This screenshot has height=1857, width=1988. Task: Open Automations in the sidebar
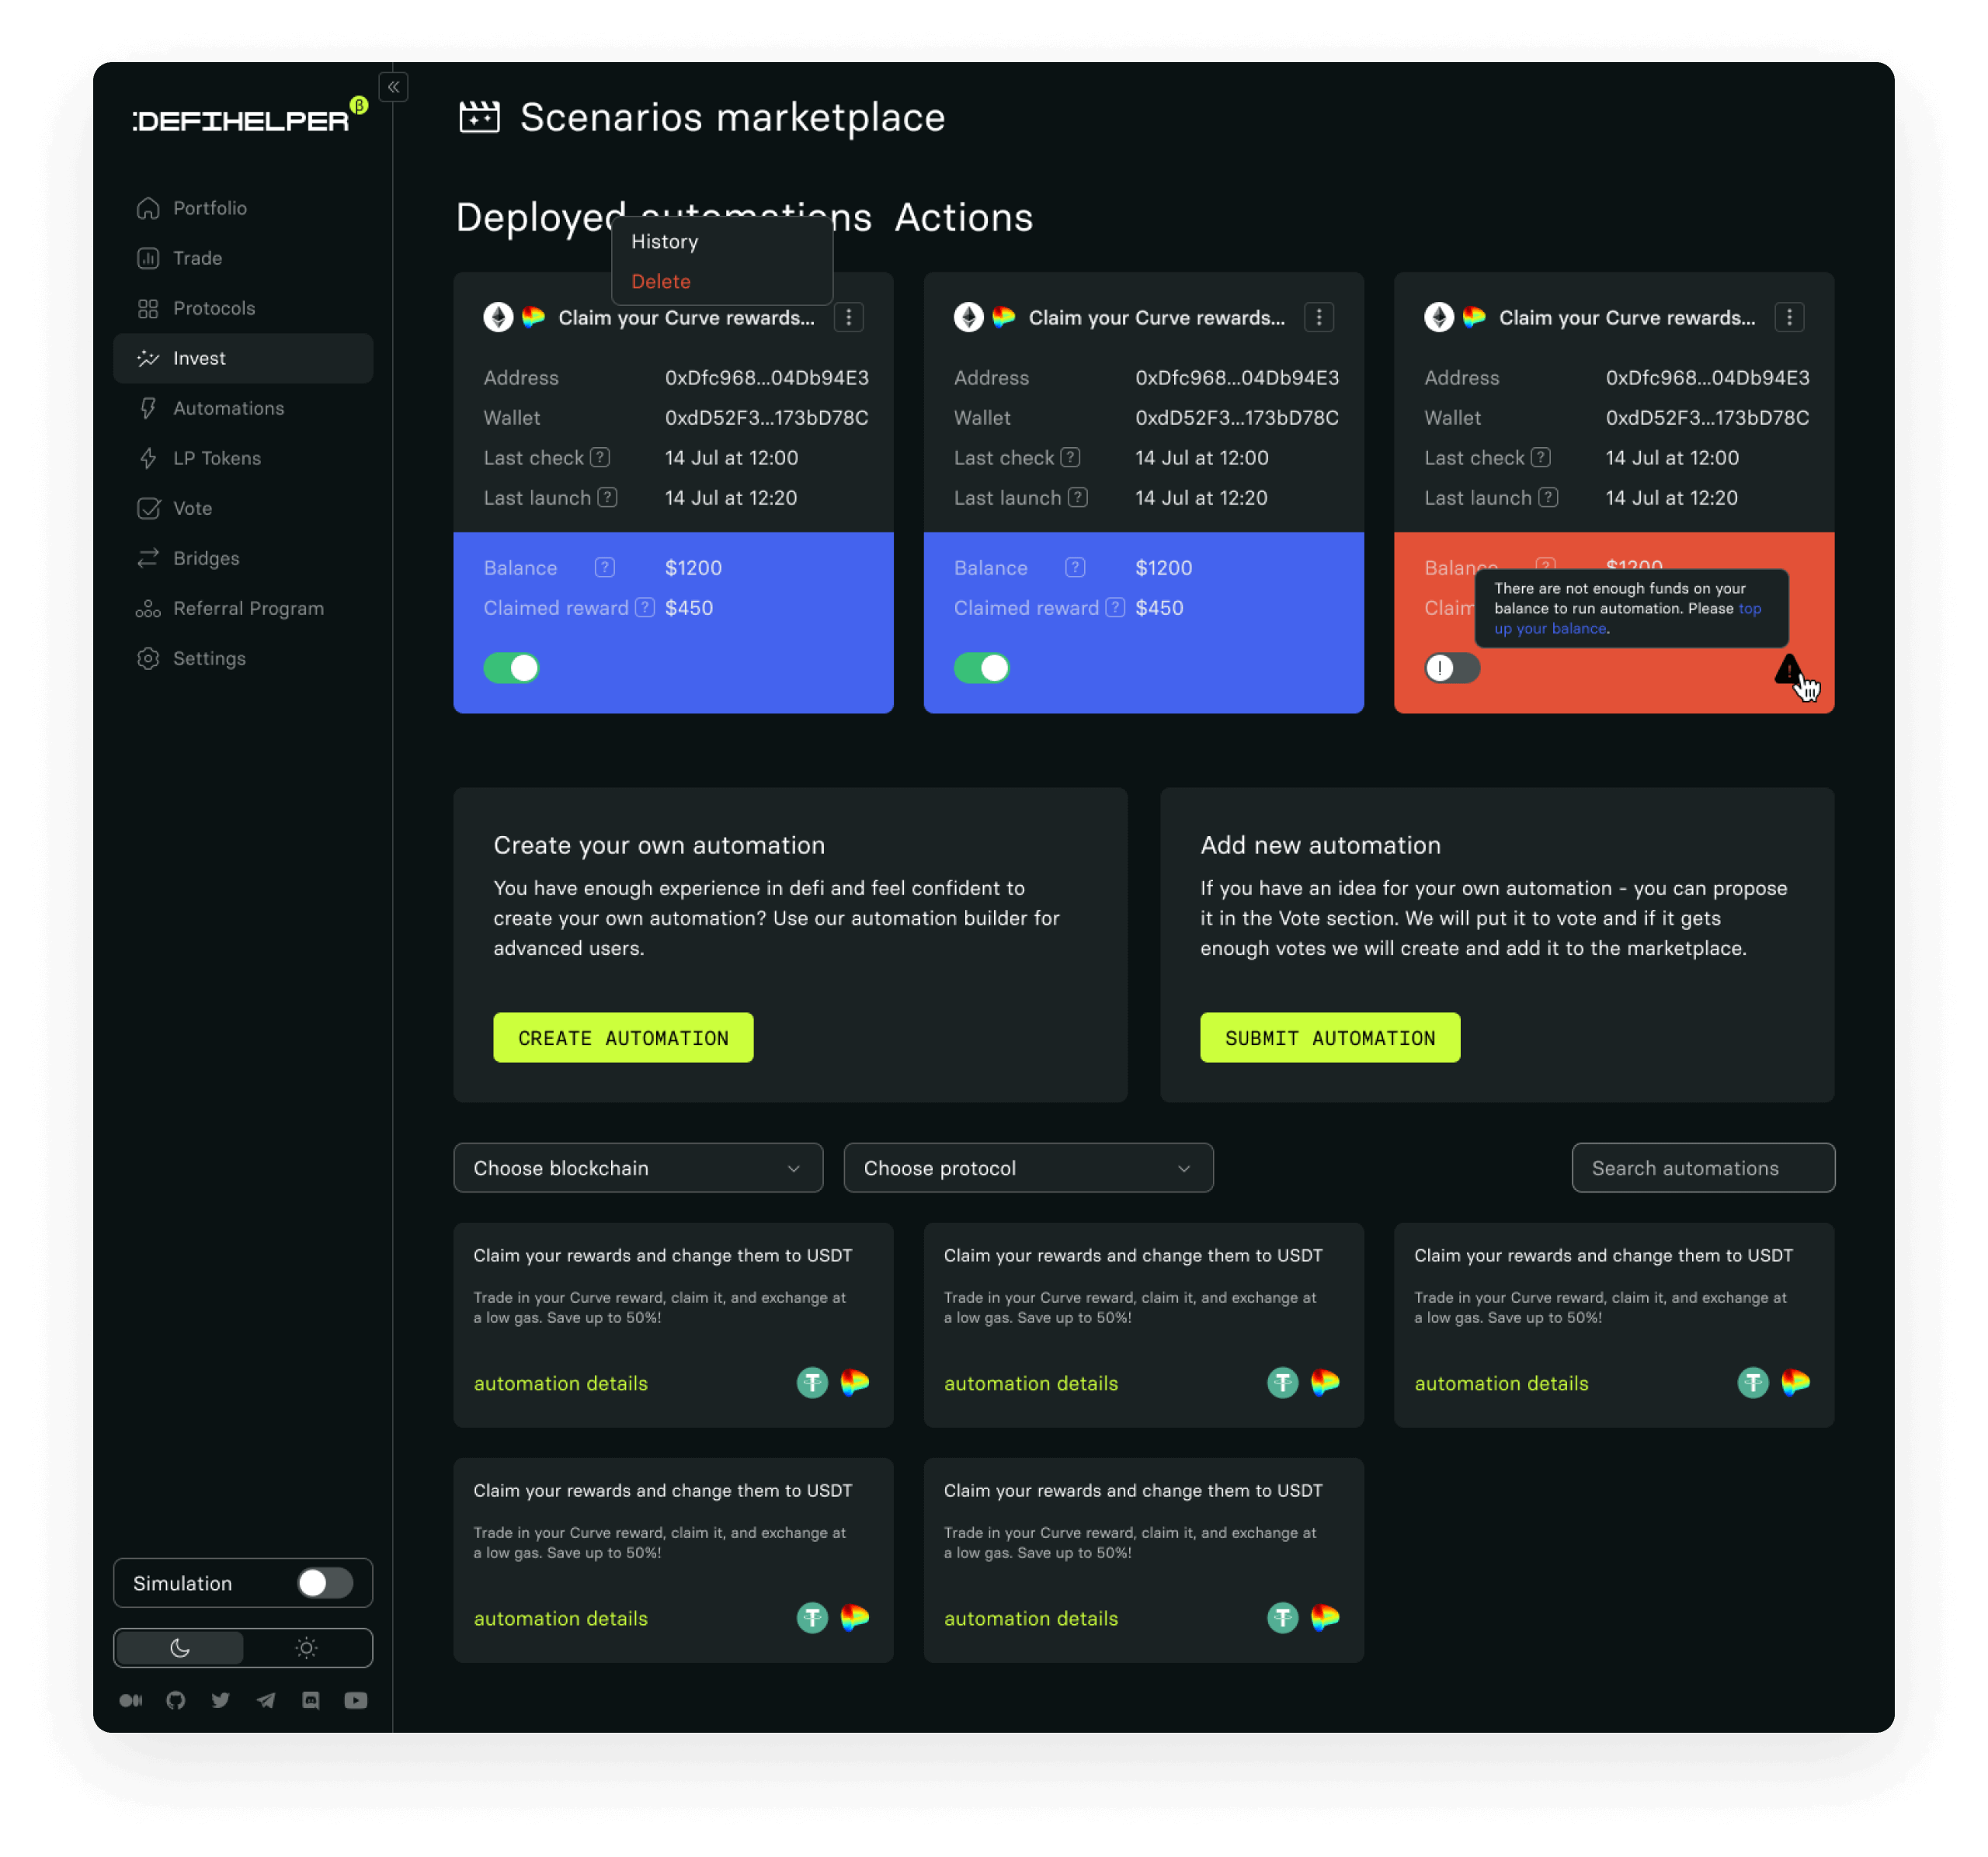[243, 408]
